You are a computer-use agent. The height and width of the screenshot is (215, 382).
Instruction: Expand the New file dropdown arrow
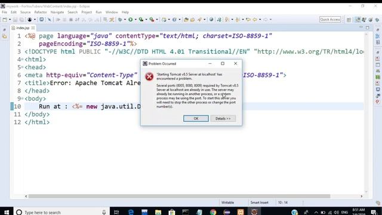coord(10,20)
